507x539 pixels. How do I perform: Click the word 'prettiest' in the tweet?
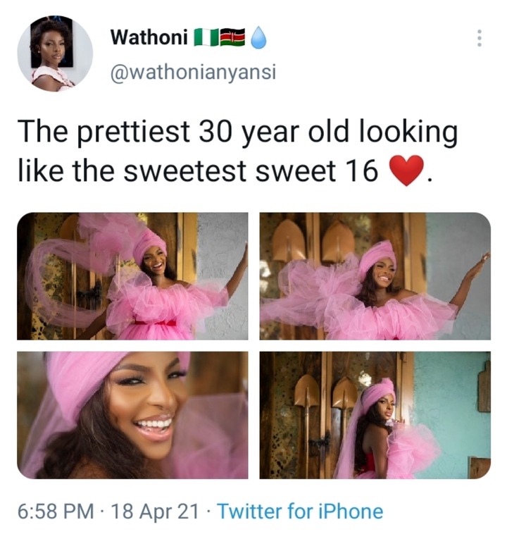(134, 132)
